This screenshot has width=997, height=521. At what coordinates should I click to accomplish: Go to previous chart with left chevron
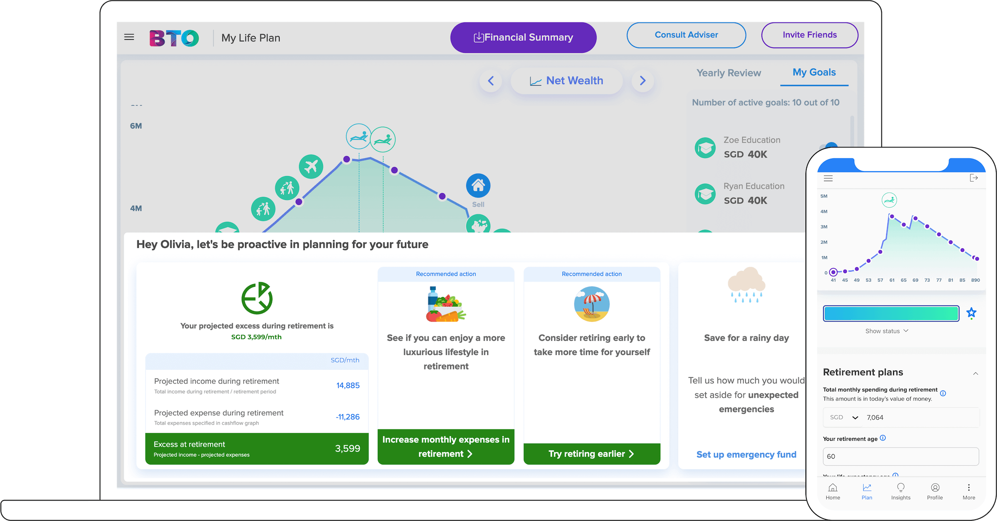(491, 81)
